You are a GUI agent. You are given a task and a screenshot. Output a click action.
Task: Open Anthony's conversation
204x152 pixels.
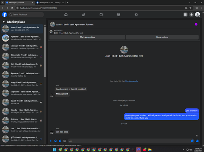(x=22, y=121)
